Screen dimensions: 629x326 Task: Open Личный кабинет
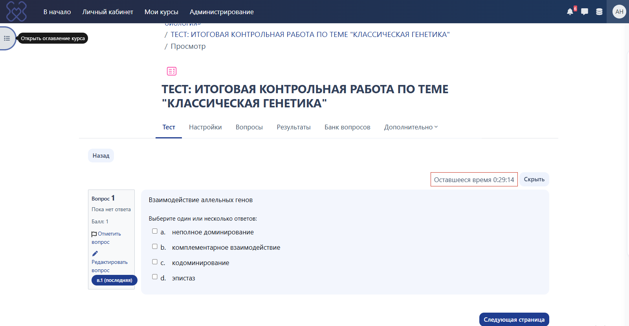coord(108,12)
